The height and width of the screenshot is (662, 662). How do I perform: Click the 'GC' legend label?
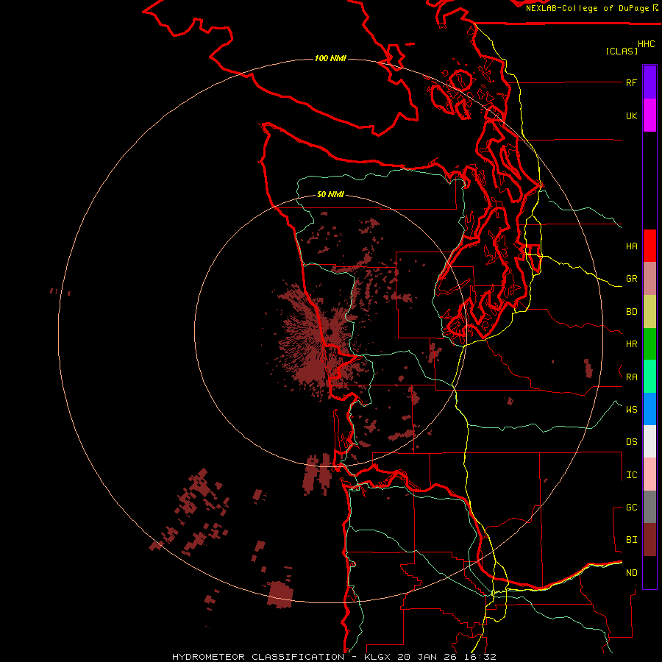[x=631, y=508]
